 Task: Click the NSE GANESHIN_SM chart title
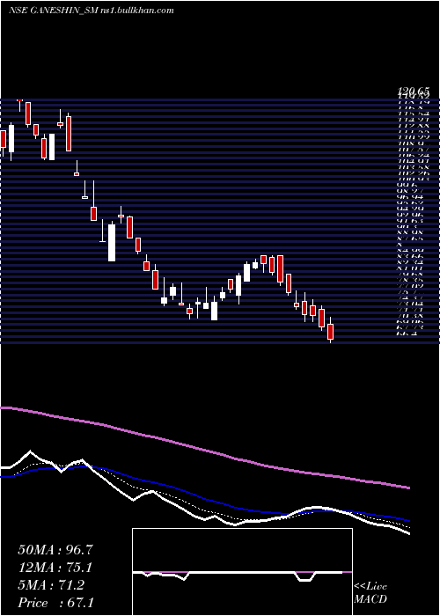tap(54, 11)
